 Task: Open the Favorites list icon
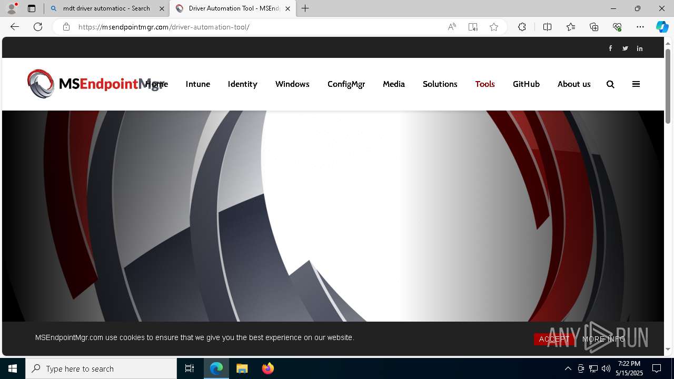(571, 27)
